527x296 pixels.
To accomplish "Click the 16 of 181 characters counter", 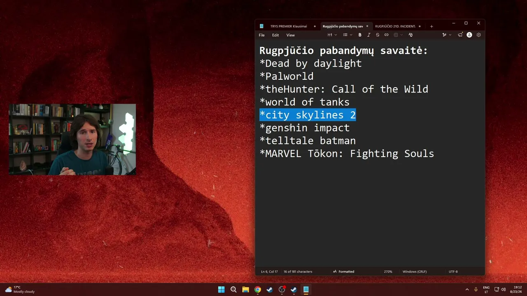I will 298,272.
